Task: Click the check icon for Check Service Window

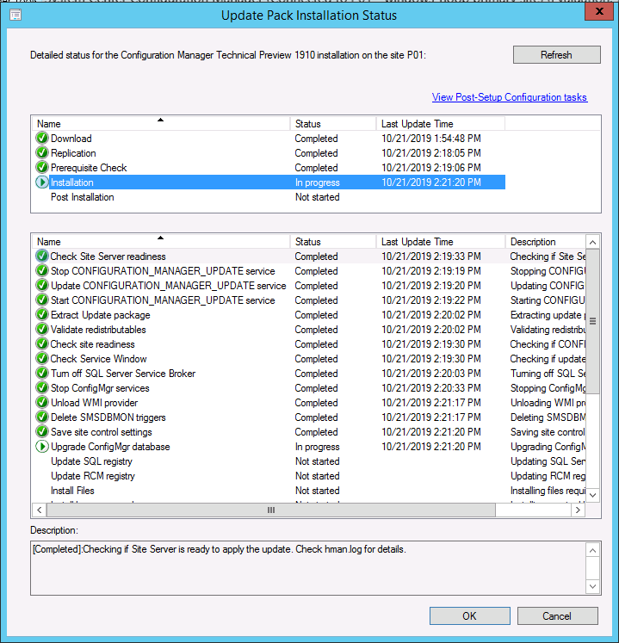Action: [42, 359]
